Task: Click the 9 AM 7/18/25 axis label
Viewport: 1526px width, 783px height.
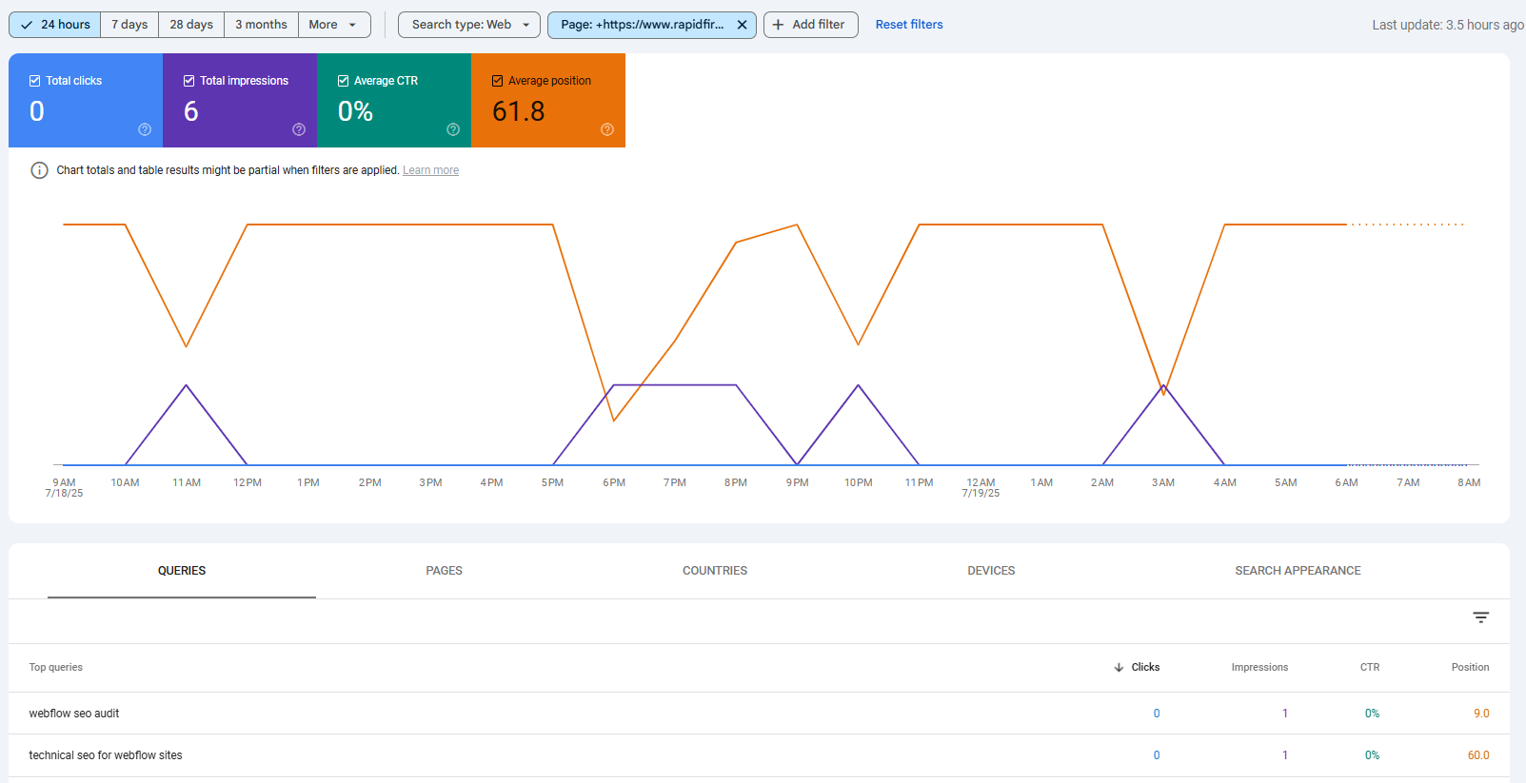Action: point(64,488)
